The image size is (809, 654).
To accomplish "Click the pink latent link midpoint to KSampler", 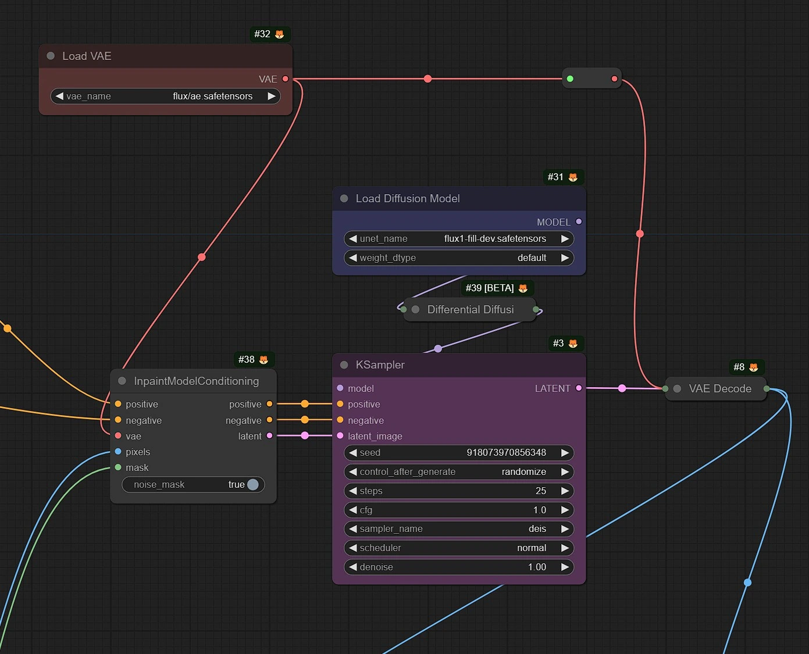I will [x=305, y=435].
